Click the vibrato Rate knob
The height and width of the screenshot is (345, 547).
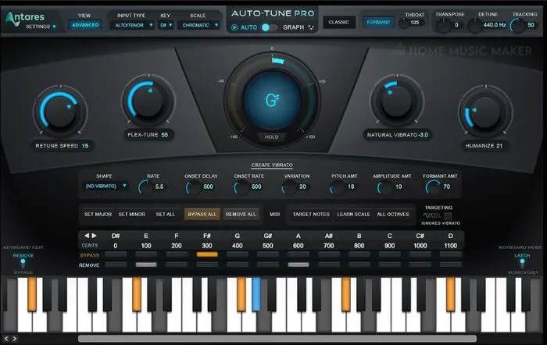(x=145, y=187)
